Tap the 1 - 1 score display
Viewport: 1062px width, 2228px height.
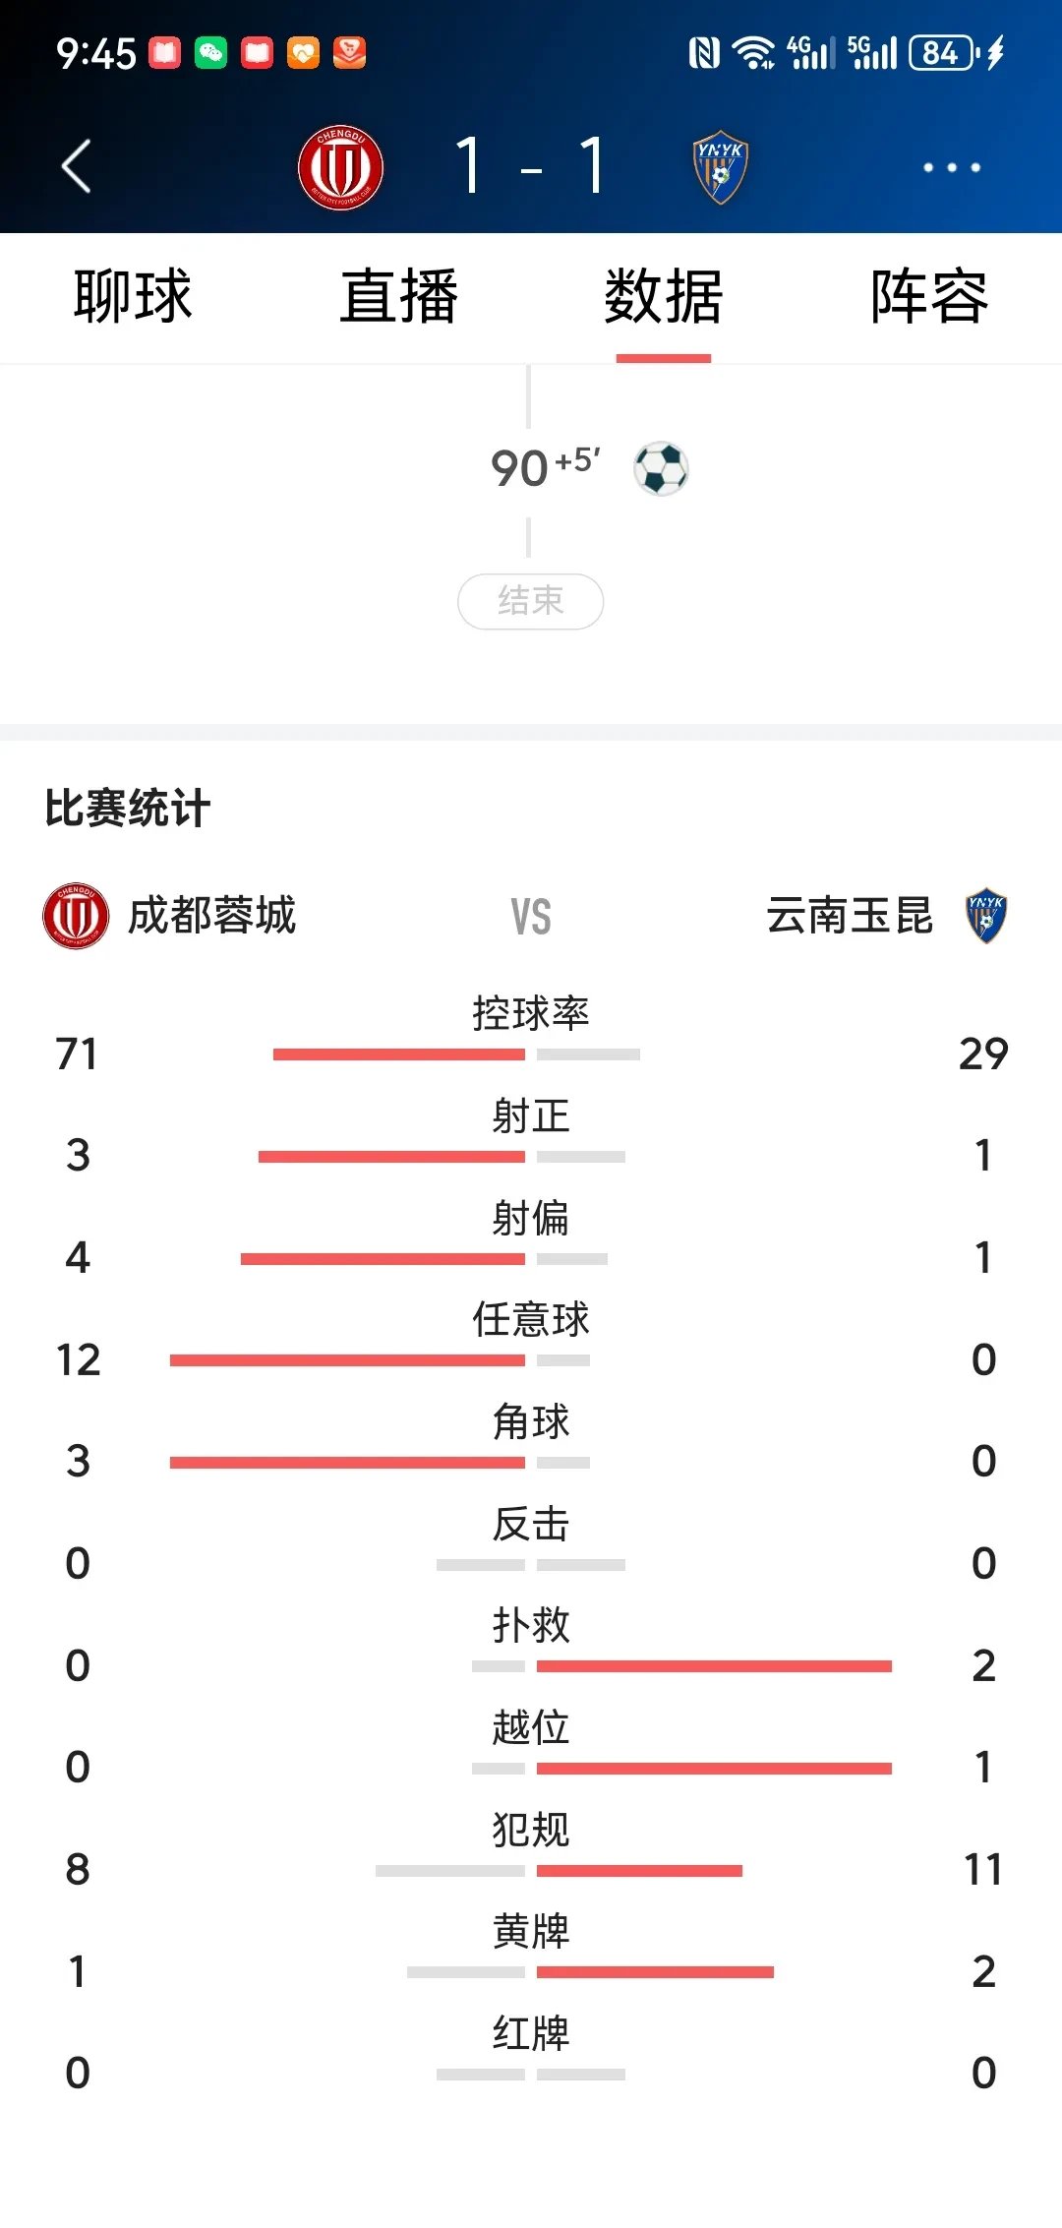[x=531, y=167]
